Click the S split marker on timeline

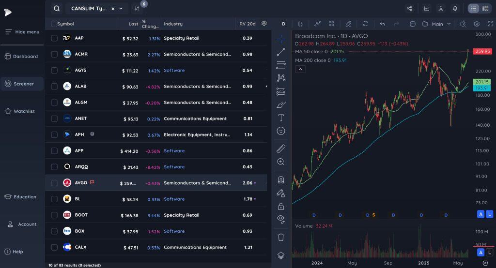coord(373,215)
